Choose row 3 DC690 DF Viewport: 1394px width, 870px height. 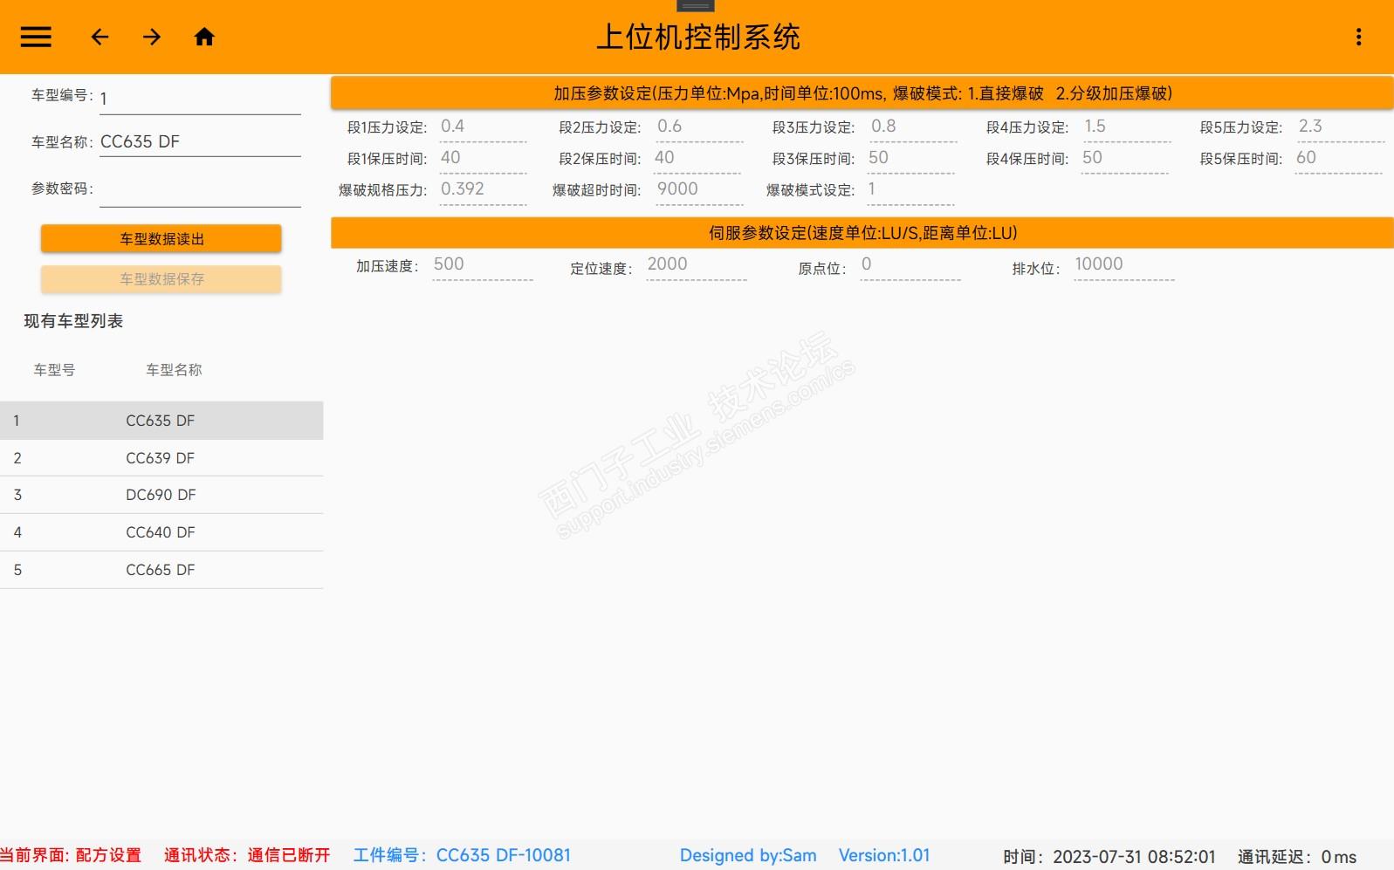pos(161,495)
